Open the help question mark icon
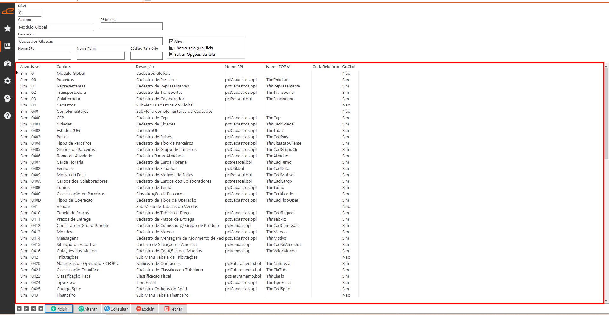The image size is (609, 315). [8, 116]
